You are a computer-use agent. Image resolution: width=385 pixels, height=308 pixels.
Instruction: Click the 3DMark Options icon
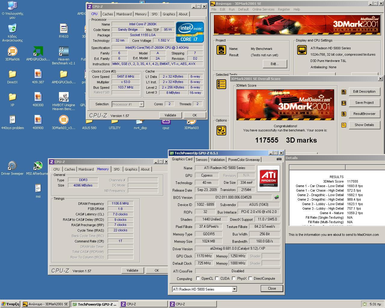pos(221,131)
